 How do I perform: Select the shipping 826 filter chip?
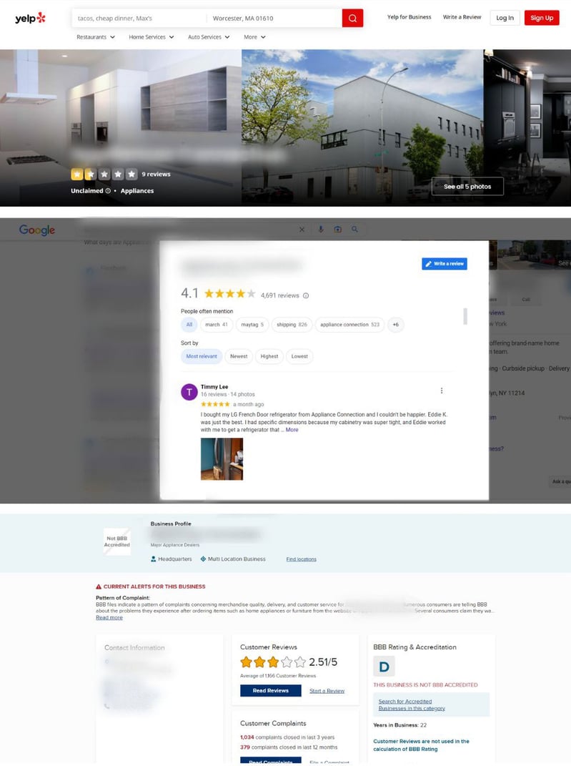[x=292, y=325]
